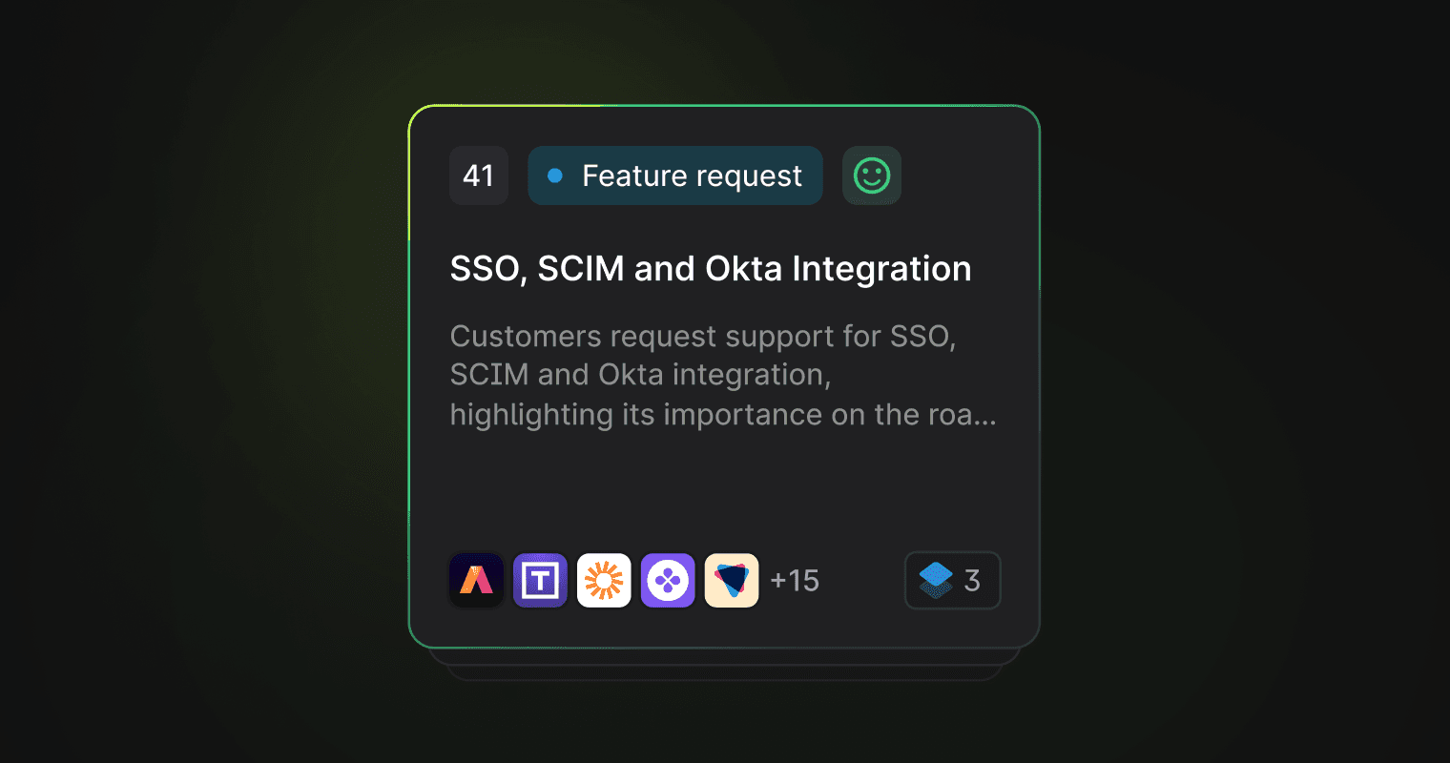This screenshot has height=763, width=1450.
Task: Click the '41' count badge
Action: point(478,175)
